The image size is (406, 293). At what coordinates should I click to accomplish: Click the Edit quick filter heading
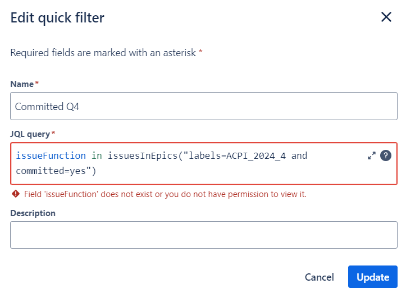click(x=57, y=18)
